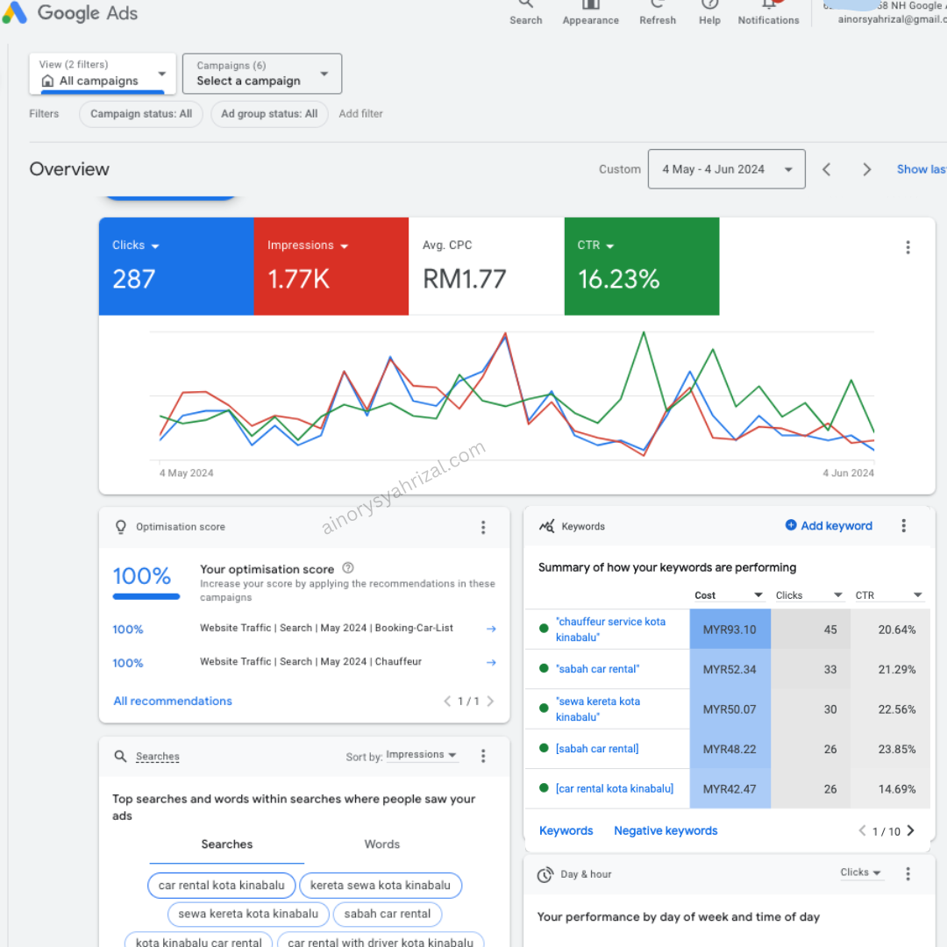This screenshot has width=947, height=947.
Task: Change Searches sort by Impressions dropdown
Action: pos(421,755)
